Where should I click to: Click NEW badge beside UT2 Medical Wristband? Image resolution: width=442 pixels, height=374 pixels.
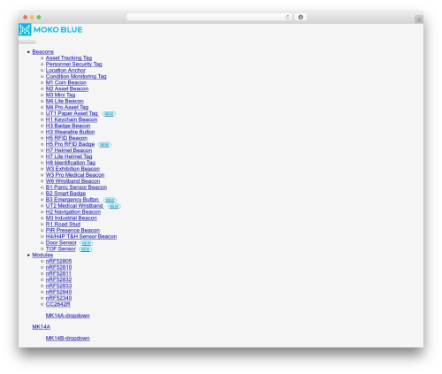pyautogui.click(x=114, y=207)
